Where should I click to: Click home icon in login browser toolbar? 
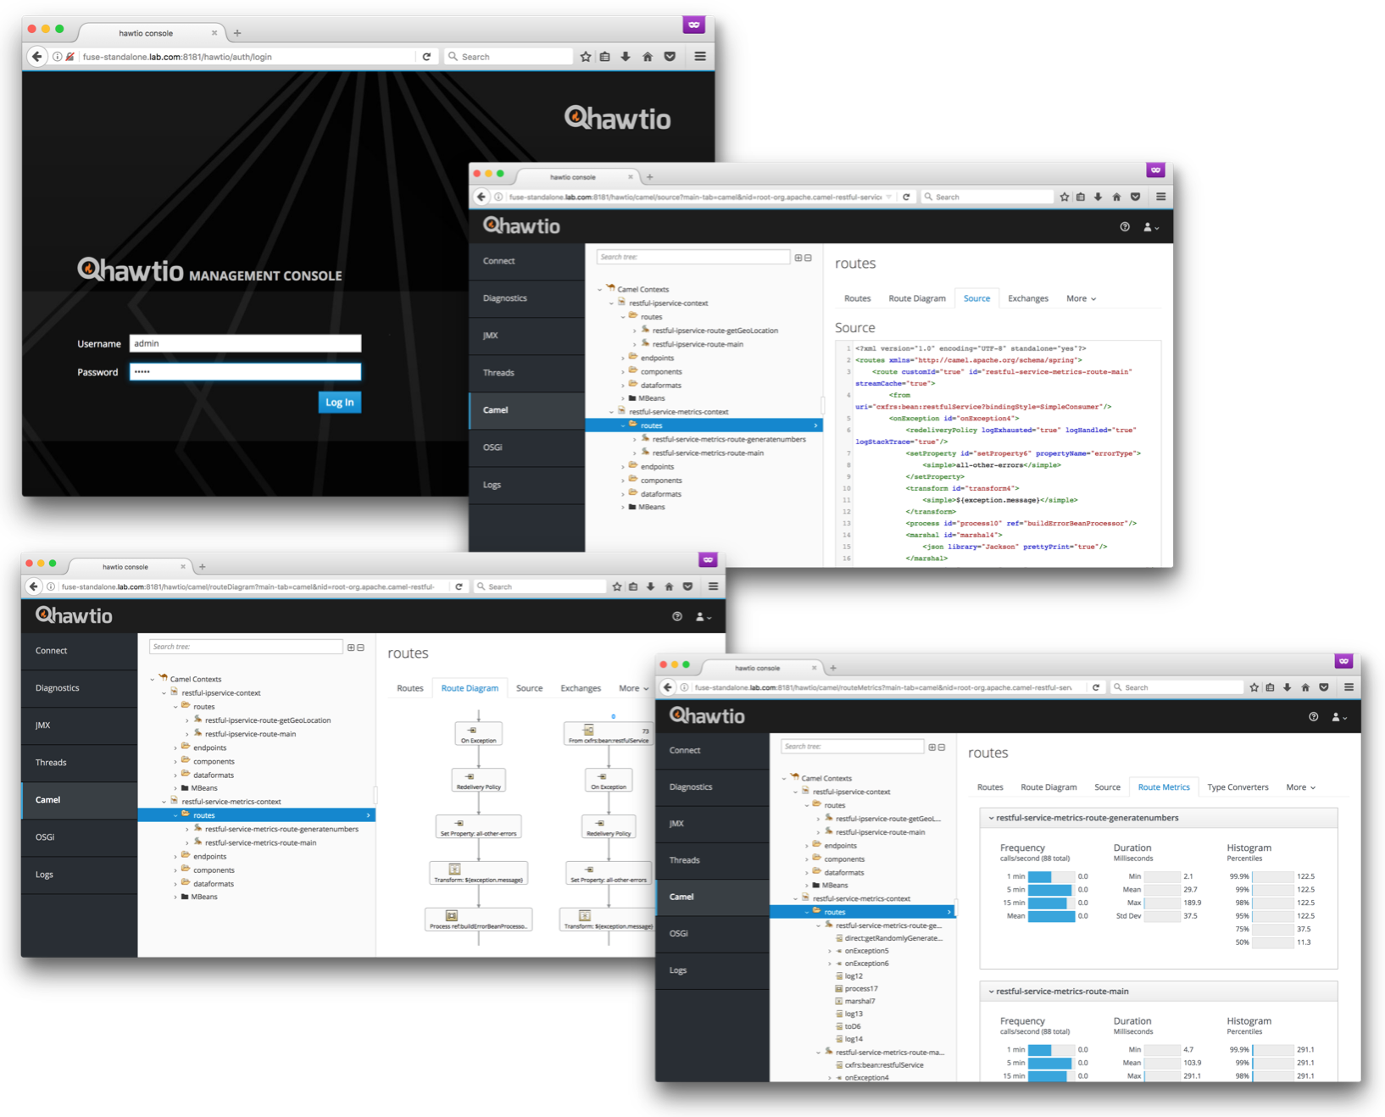point(648,57)
